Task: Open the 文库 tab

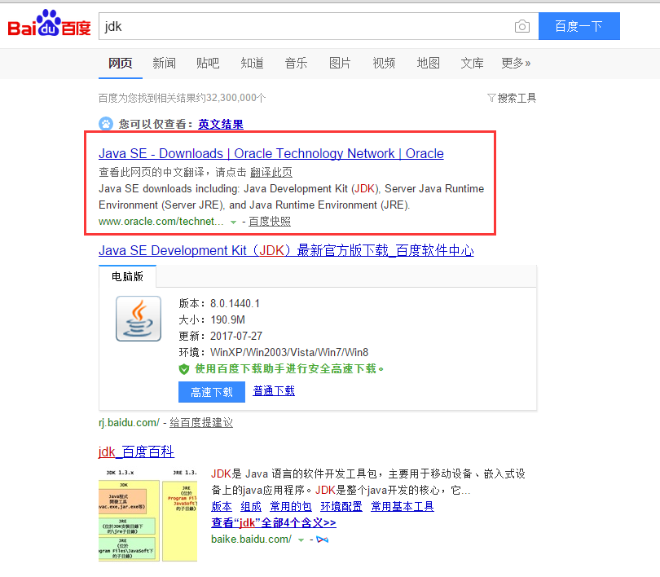Action: tap(472, 63)
